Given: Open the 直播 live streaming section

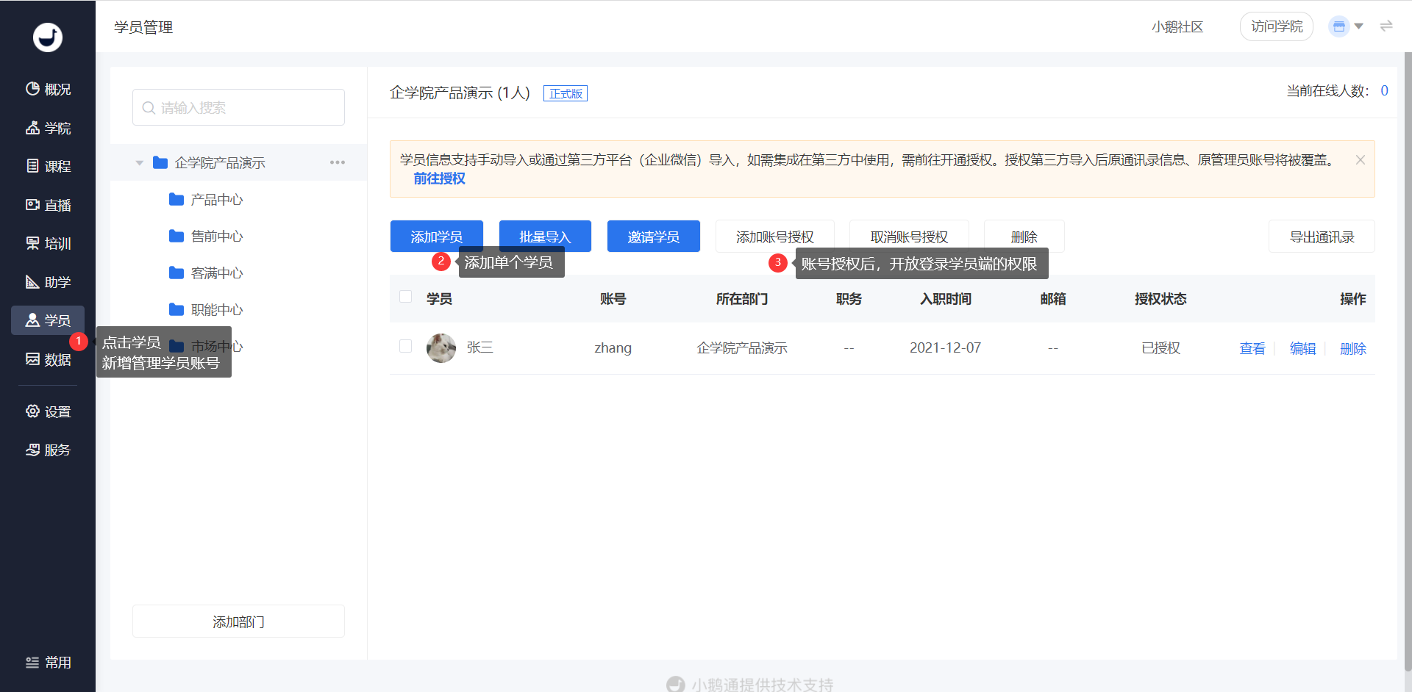Looking at the screenshot, I should pyautogui.click(x=48, y=206).
